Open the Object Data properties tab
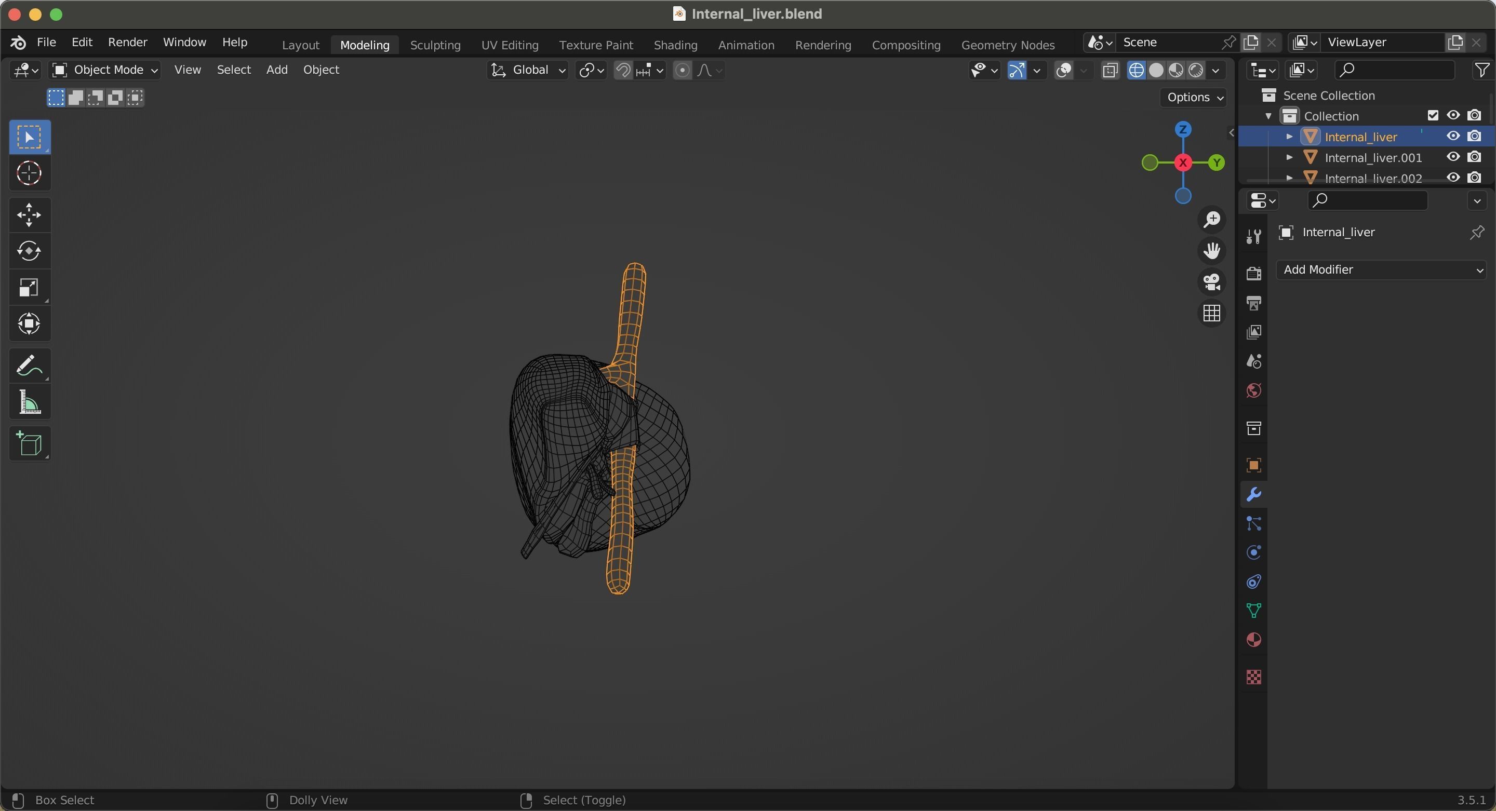 pos(1254,611)
